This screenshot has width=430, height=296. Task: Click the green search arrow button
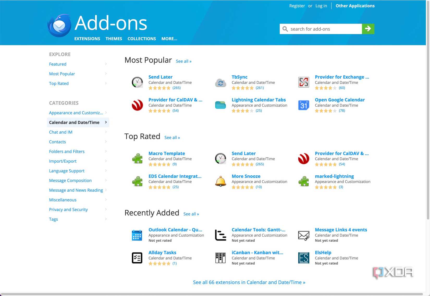point(368,29)
